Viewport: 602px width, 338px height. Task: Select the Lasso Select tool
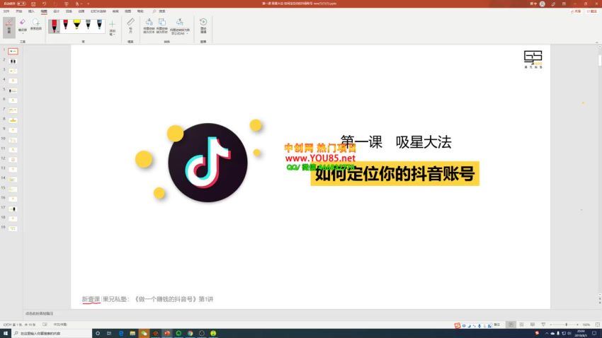[36, 24]
